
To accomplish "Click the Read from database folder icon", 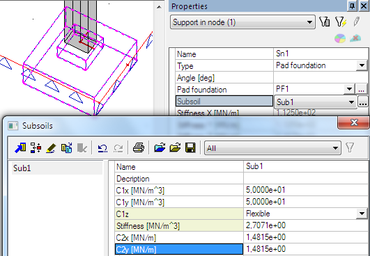I will [x=160, y=148].
